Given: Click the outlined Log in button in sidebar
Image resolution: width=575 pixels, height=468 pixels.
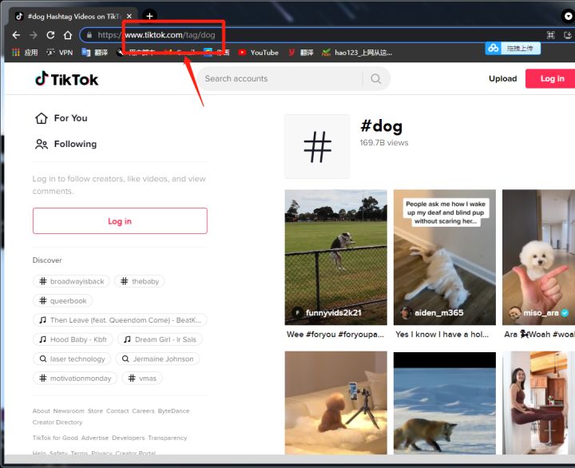Looking at the screenshot, I should [120, 220].
